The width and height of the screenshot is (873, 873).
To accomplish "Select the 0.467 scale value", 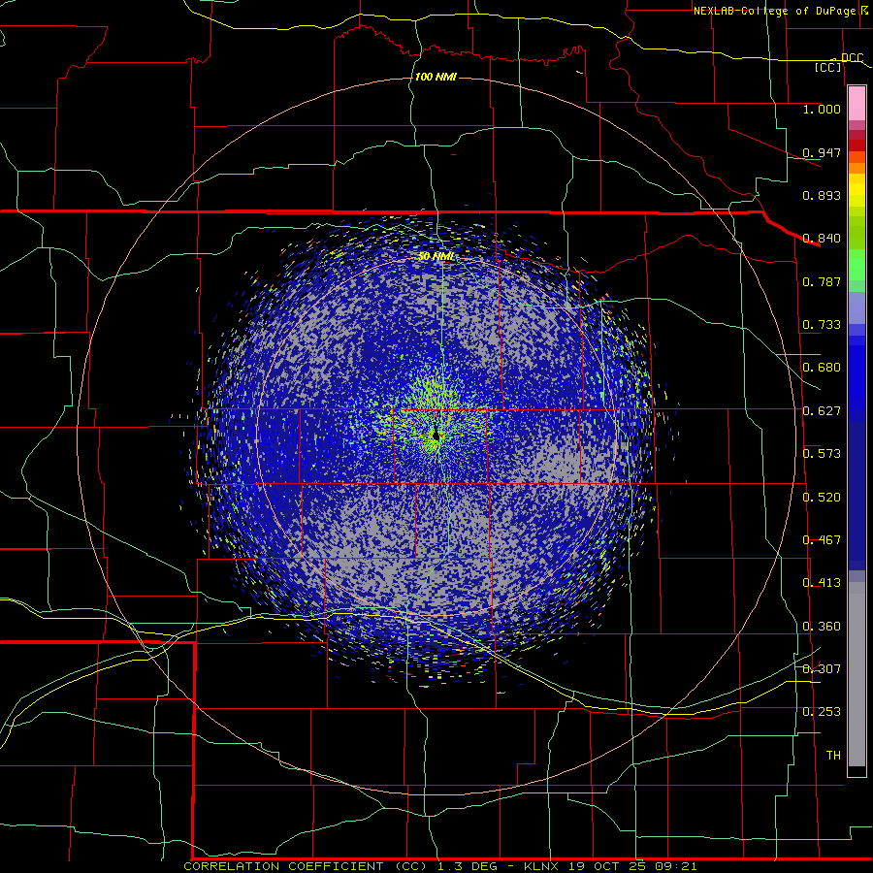I will (x=822, y=540).
